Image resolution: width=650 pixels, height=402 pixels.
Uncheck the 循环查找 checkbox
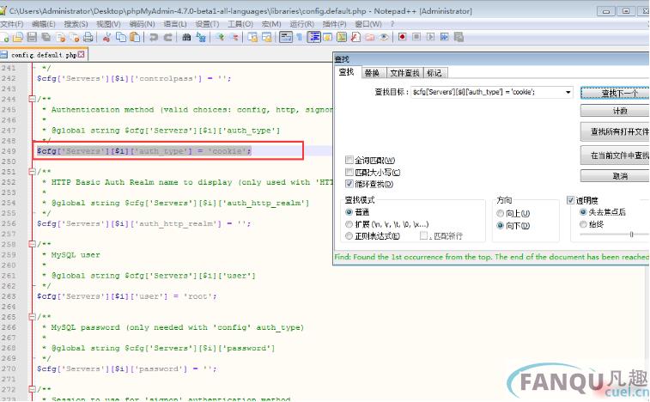pos(348,184)
